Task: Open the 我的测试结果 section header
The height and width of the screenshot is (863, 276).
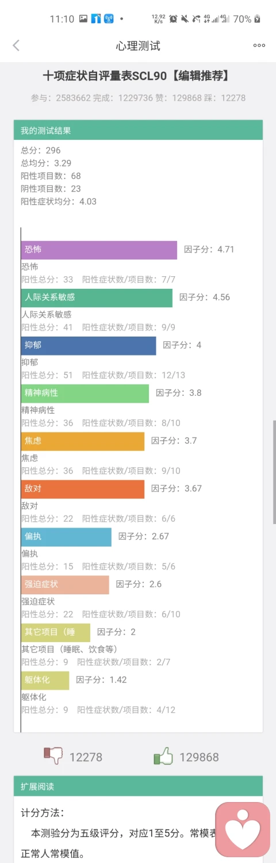Action: pyautogui.click(x=138, y=130)
